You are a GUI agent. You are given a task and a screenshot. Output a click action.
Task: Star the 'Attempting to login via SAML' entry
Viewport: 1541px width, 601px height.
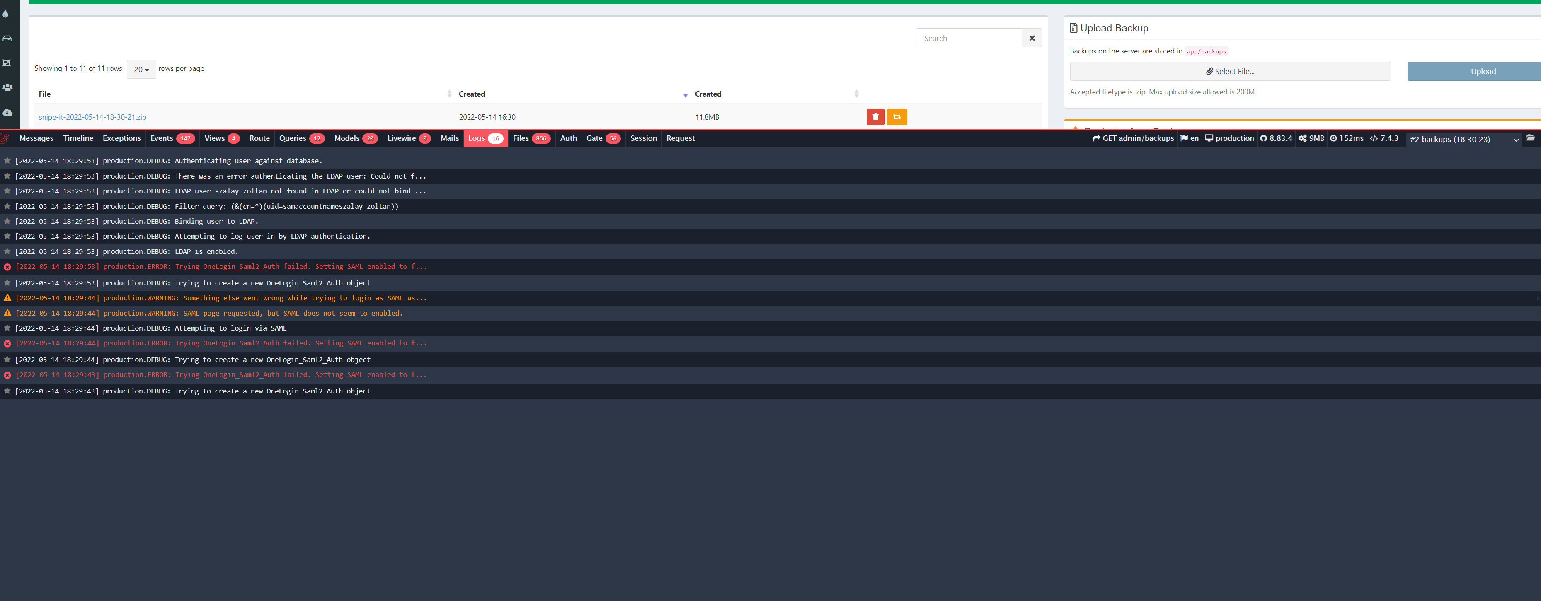coord(7,328)
